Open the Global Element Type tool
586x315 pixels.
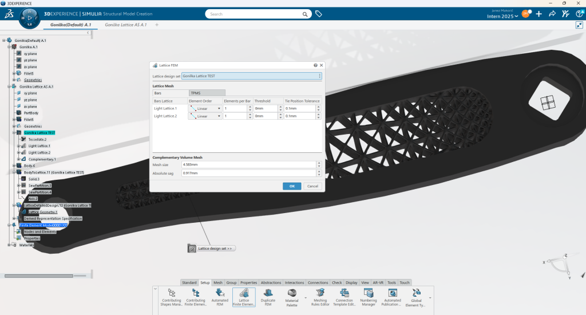tap(416, 297)
